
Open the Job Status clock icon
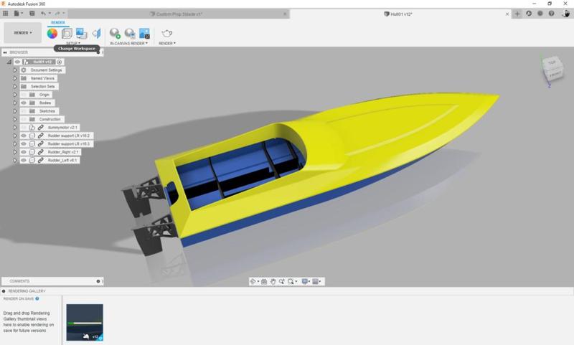(529, 14)
